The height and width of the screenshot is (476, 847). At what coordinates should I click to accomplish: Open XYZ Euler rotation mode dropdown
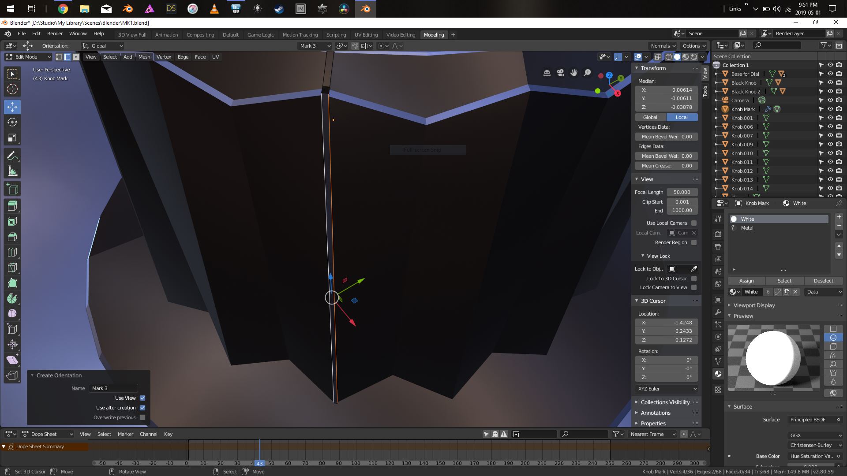coord(667,389)
